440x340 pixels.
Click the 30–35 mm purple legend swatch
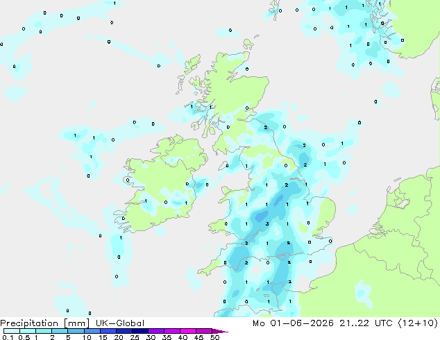(x=155, y=331)
